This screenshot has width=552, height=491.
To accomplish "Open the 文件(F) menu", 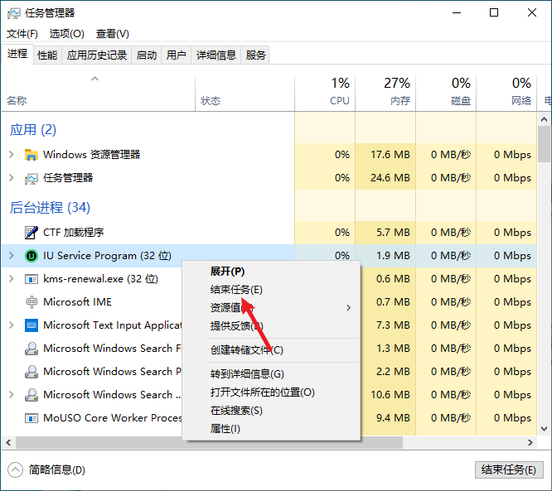I will pos(22,34).
